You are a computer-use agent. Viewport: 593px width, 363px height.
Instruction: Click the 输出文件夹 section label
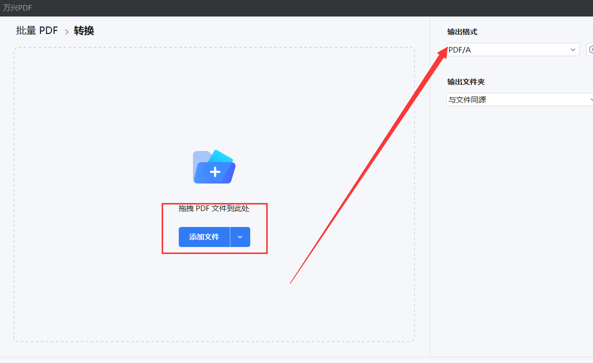465,81
